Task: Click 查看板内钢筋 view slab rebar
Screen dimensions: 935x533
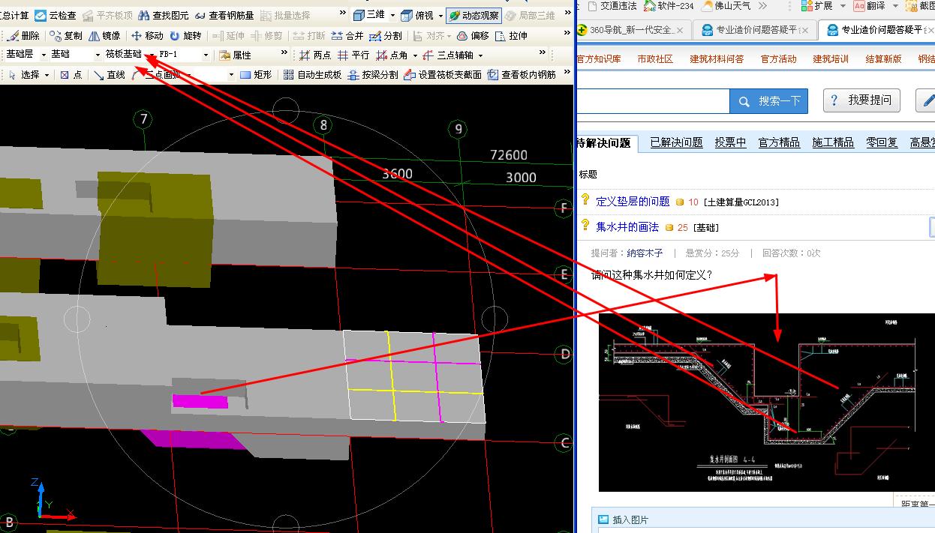Action: click(x=522, y=74)
